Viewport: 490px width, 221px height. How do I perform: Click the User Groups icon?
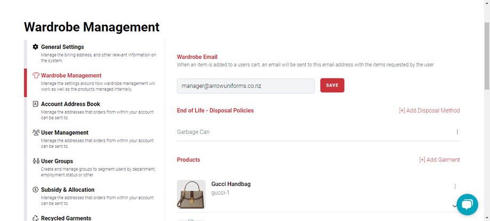point(36,161)
